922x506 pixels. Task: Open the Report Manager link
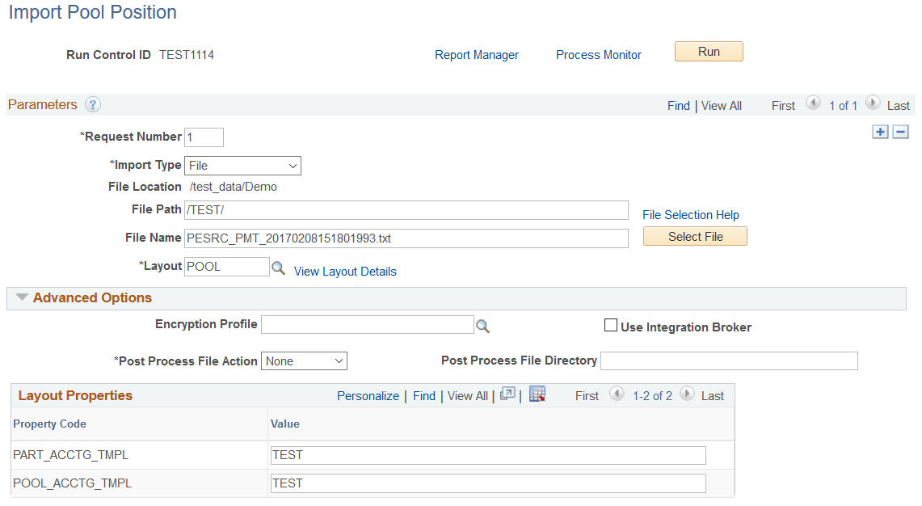[x=476, y=54]
